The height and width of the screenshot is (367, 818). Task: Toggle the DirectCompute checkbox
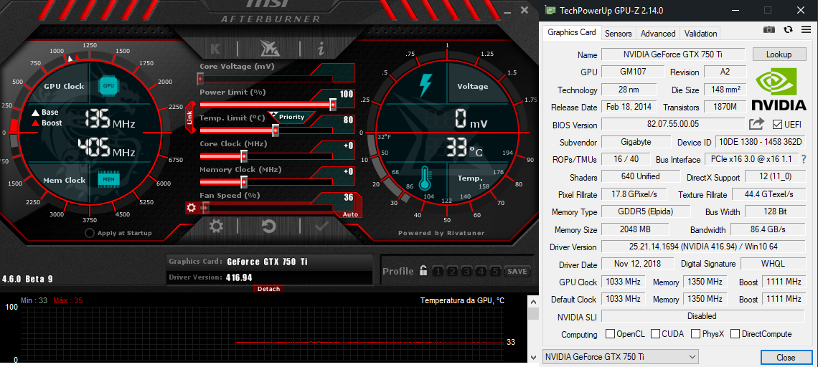coord(735,333)
